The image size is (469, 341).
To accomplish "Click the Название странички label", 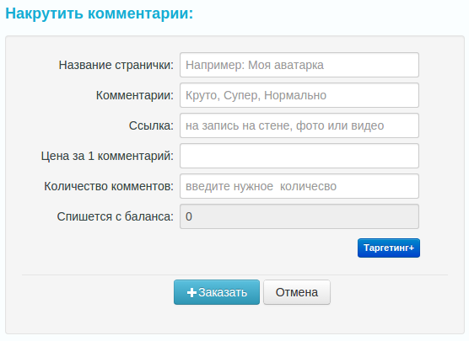I will pyautogui.click(x=116, y=65).
